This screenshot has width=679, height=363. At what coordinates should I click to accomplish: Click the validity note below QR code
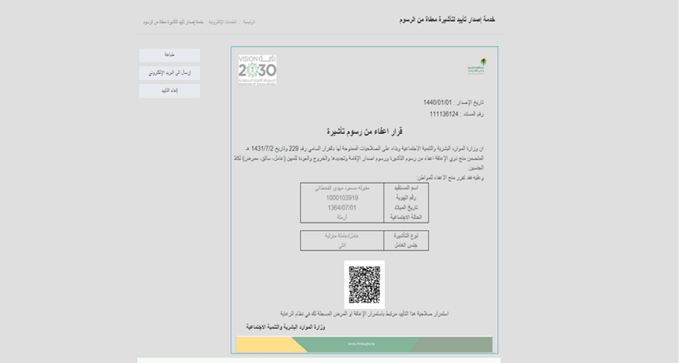coord(365,314)
